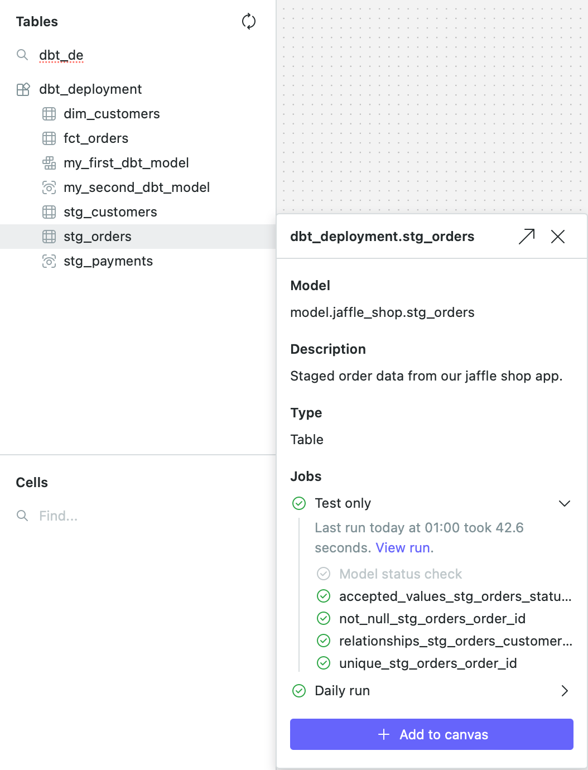Viewport: 588px width, 770px height.
Task: Click the view icon beside my_second_dbt_model
Action: (49, 187)
